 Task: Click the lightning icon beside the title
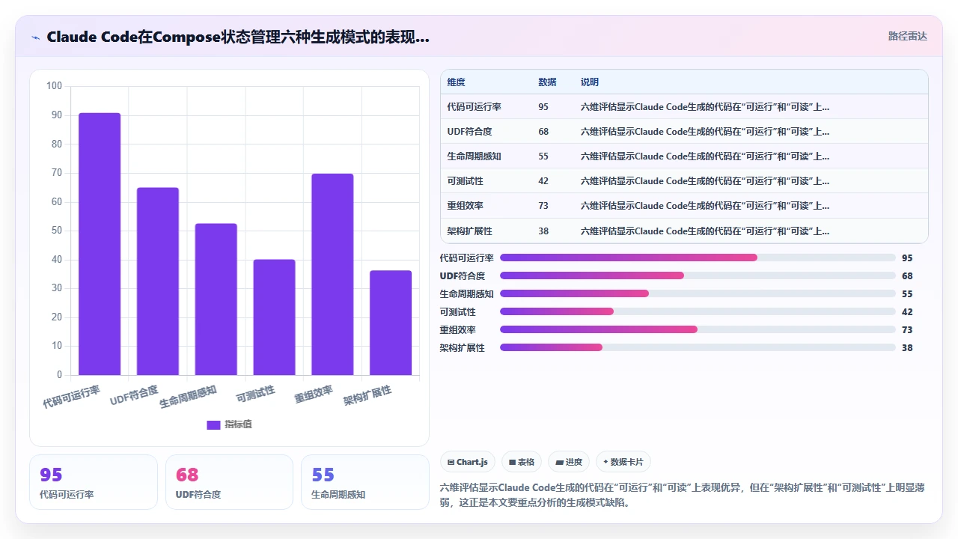pos(35,37)
